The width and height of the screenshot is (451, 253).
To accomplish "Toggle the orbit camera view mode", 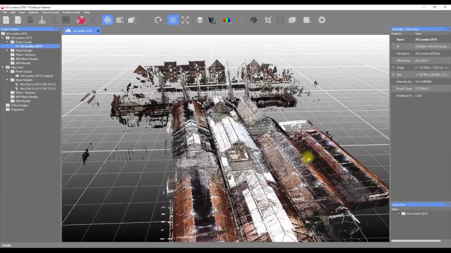I will pyautogui.click(x=107, y=20).
